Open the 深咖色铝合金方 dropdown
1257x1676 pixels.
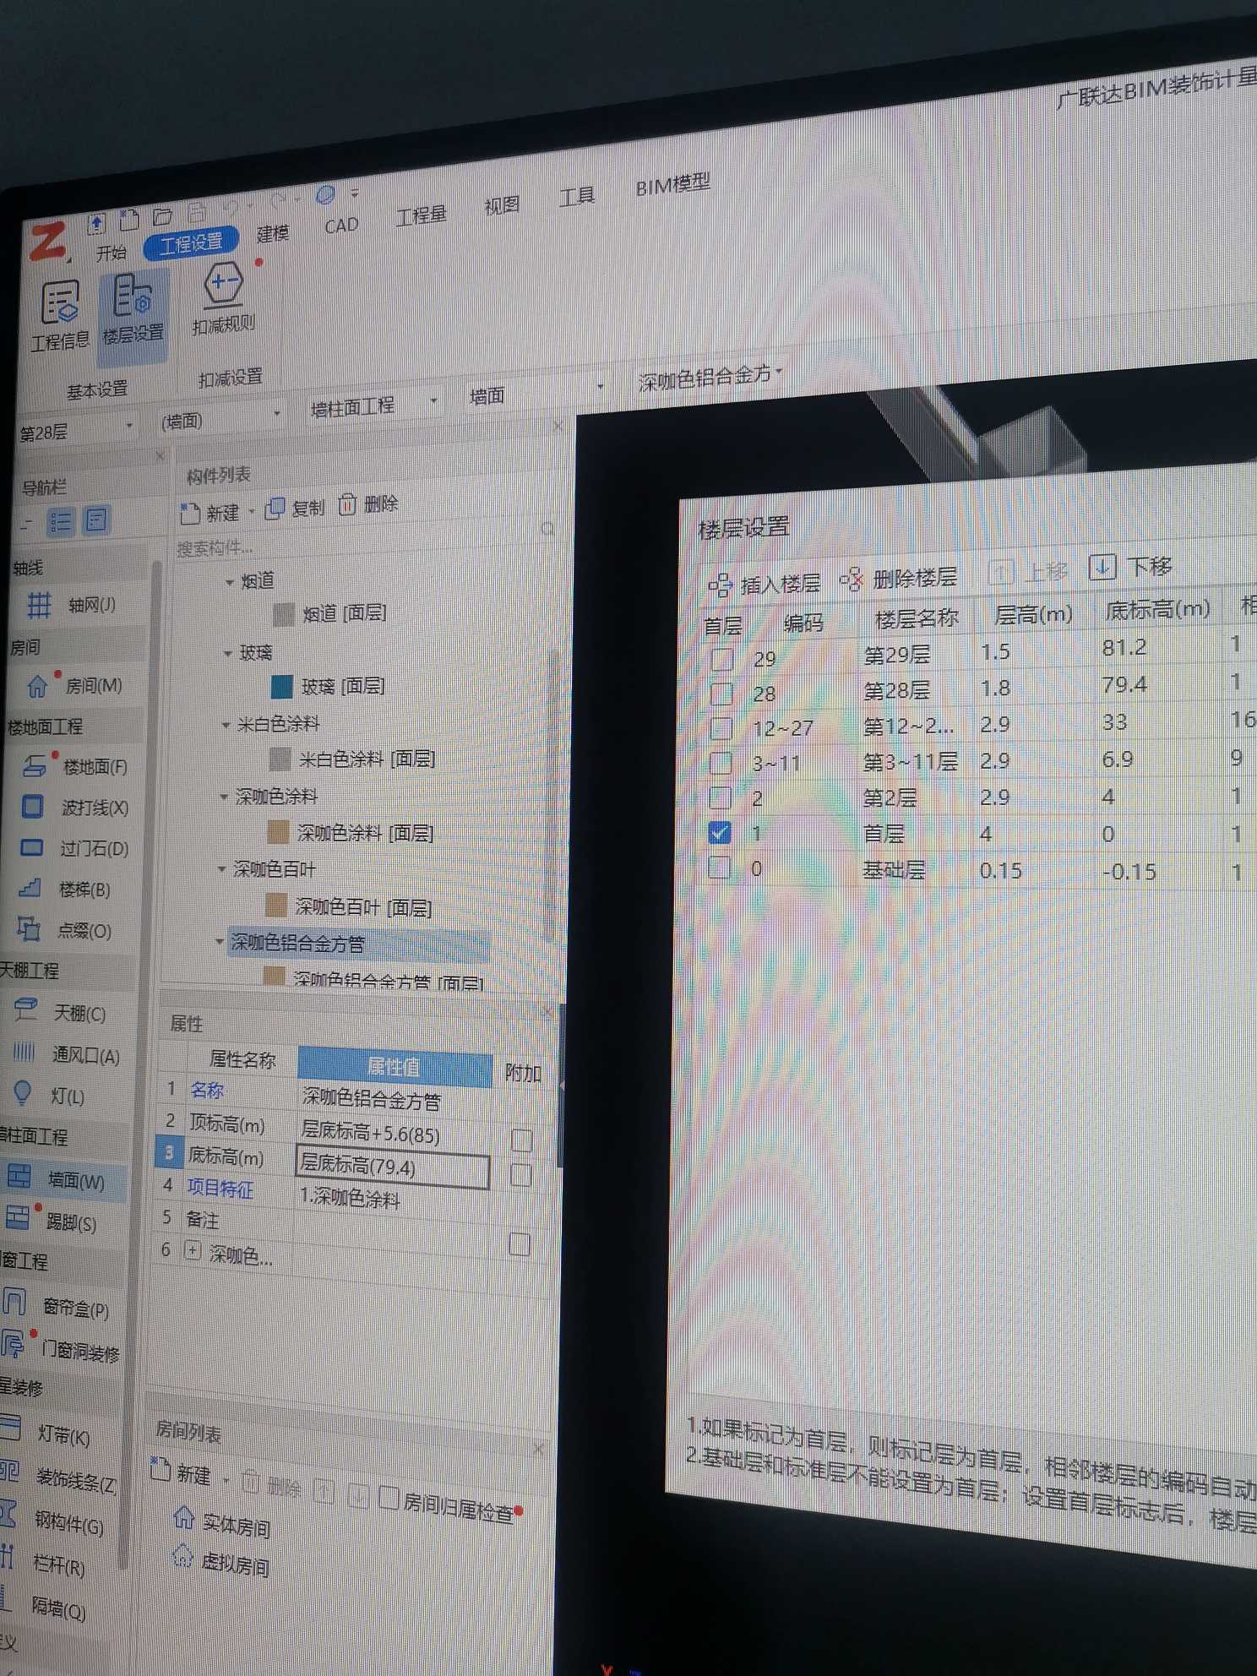[778, 370]
